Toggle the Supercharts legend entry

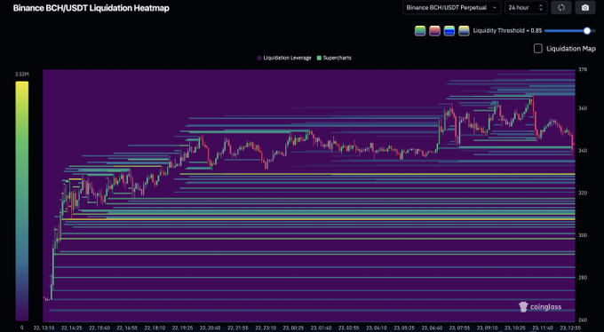pos(334,59)
